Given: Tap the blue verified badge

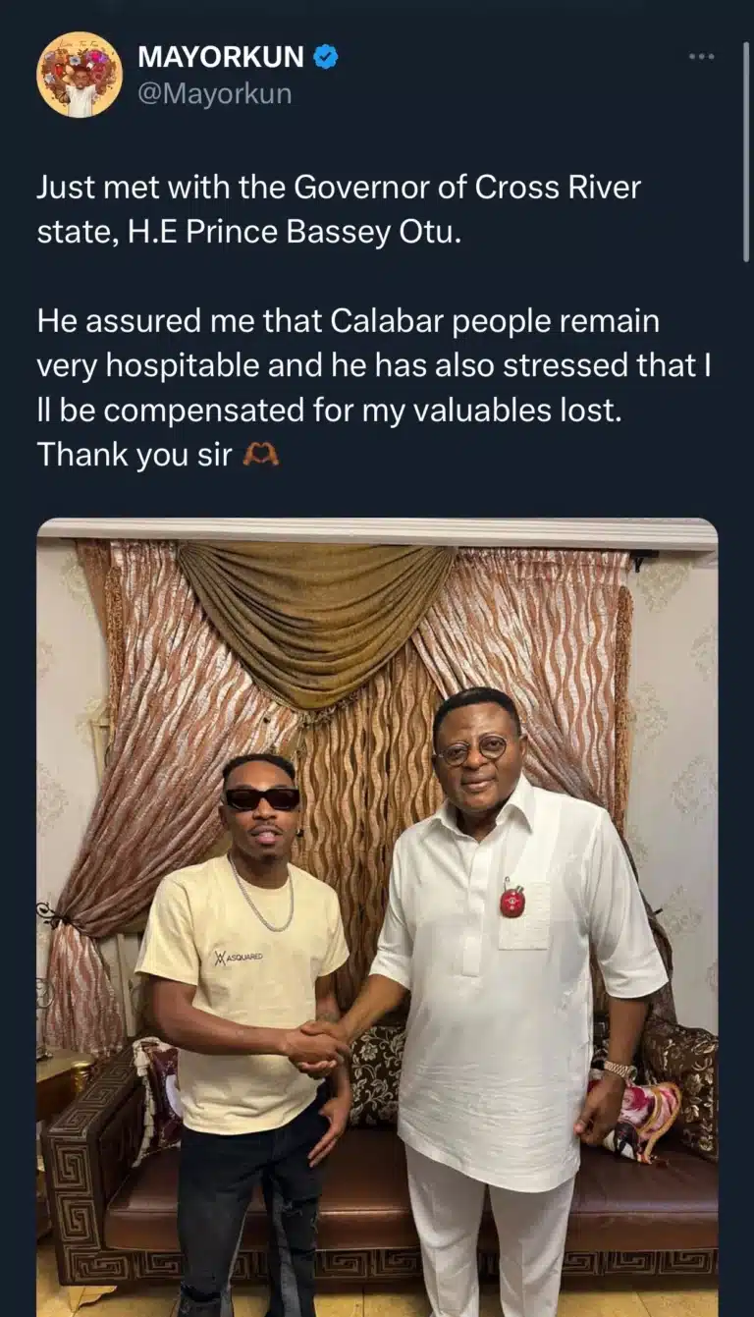Looking at the screenshot, I should (x=326, y=57).
